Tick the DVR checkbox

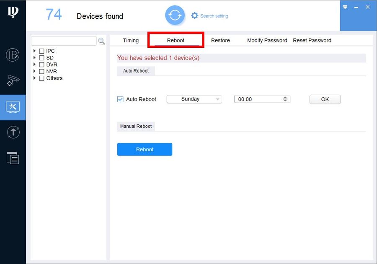pyautogui.click(x=41, y=65)
